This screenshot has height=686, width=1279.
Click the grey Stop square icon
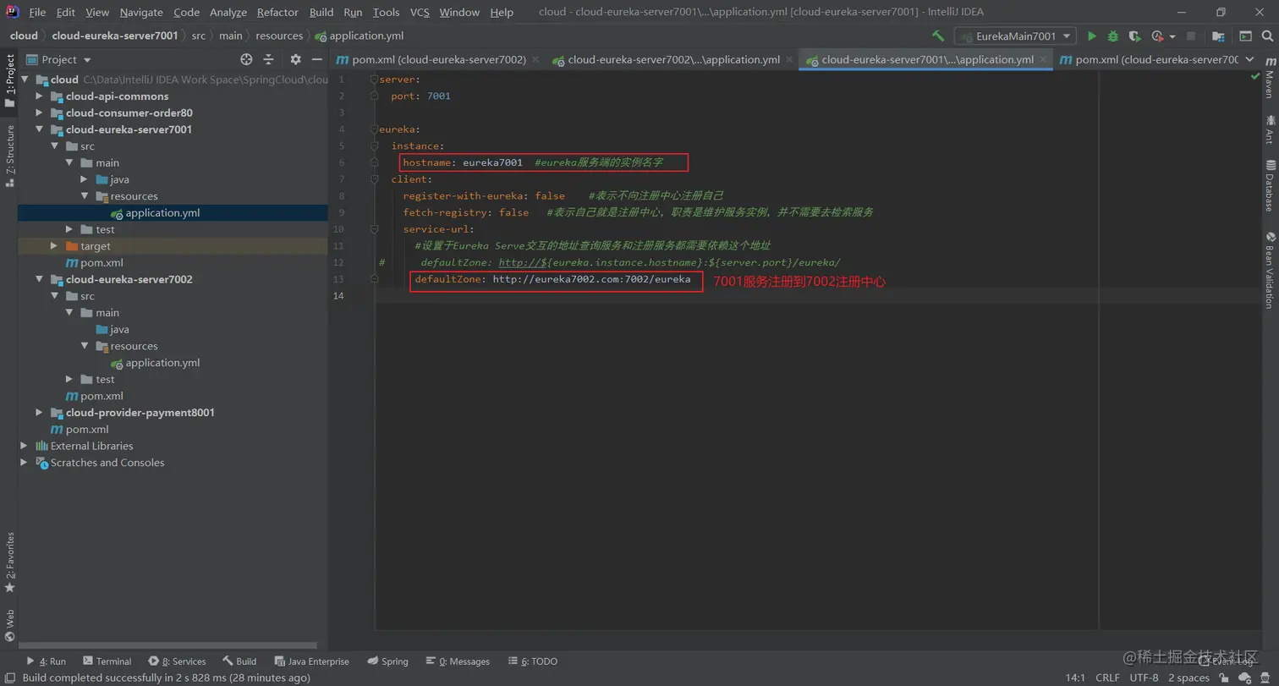[x=1191, y=36]
